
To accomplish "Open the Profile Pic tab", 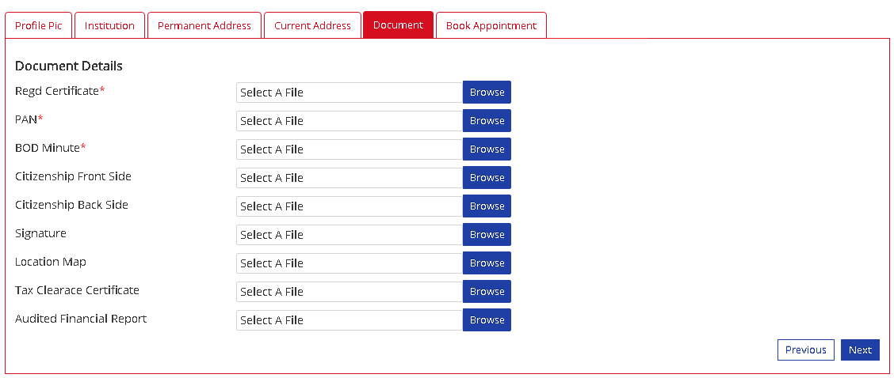I will (38, 25).
